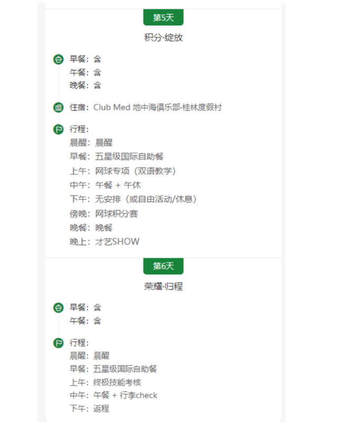
Task: Click the Day 5 meals icon
Action: (x=58, y=59)
